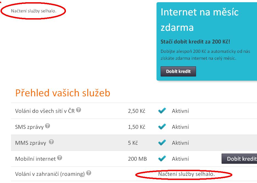Viewport: 257px width, 183px height.
Task: Click help icon beside Volání do všech sítí
Action: click(x=79, y=110)
